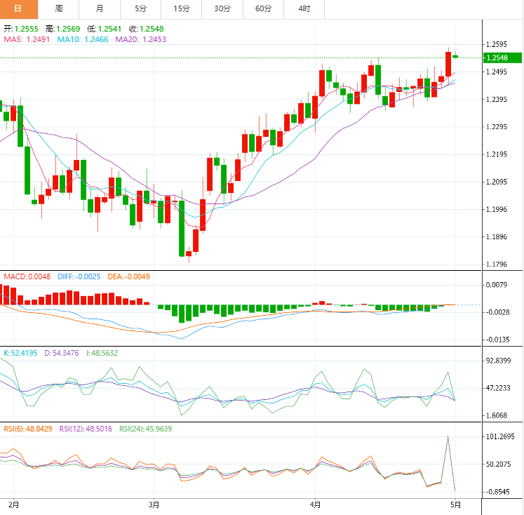Click the 101.2695 RSI axis label

tap(500, 436)
